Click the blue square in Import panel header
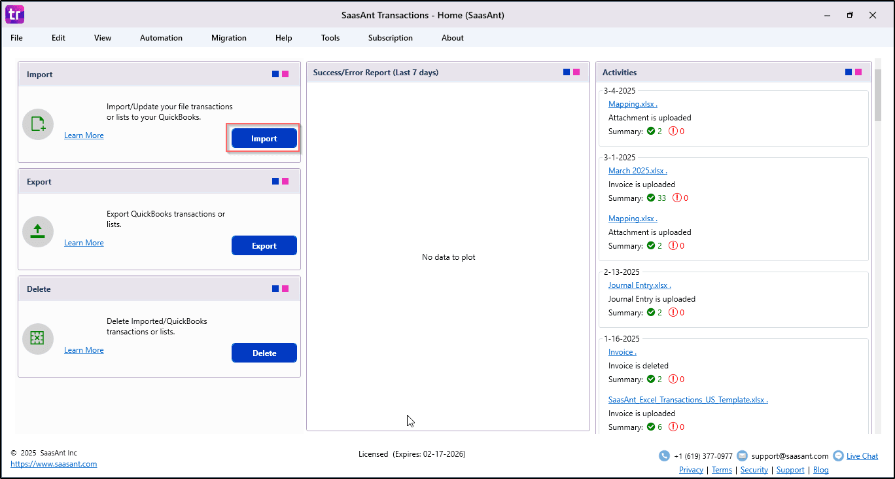 point(275,74)
